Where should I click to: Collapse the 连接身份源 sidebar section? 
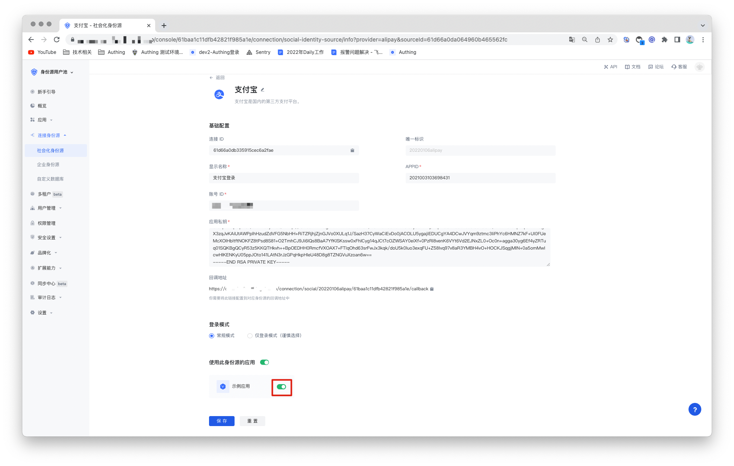[49, 135]
